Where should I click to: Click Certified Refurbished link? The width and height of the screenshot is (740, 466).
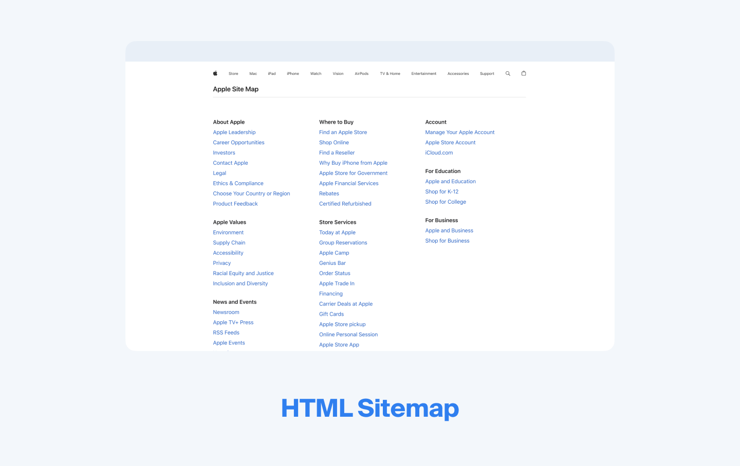[345, 204]
